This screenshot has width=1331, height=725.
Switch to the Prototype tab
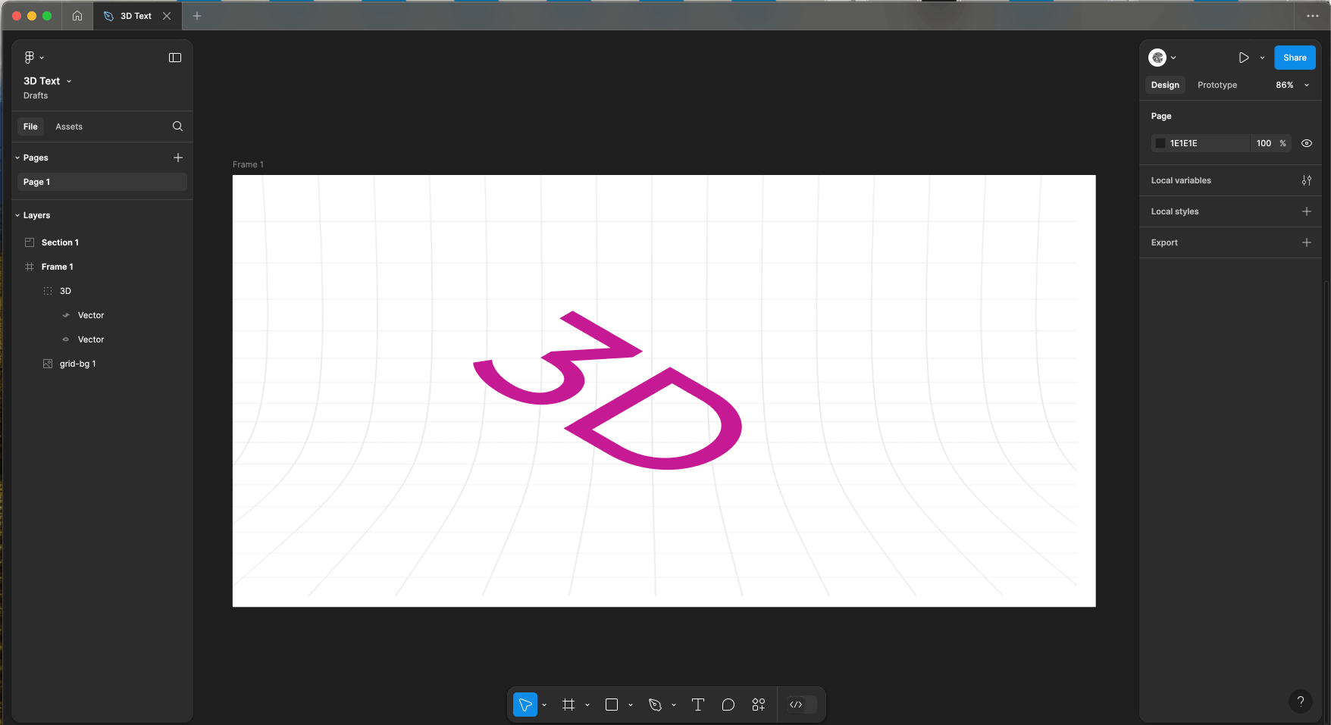coord(1217,85)
